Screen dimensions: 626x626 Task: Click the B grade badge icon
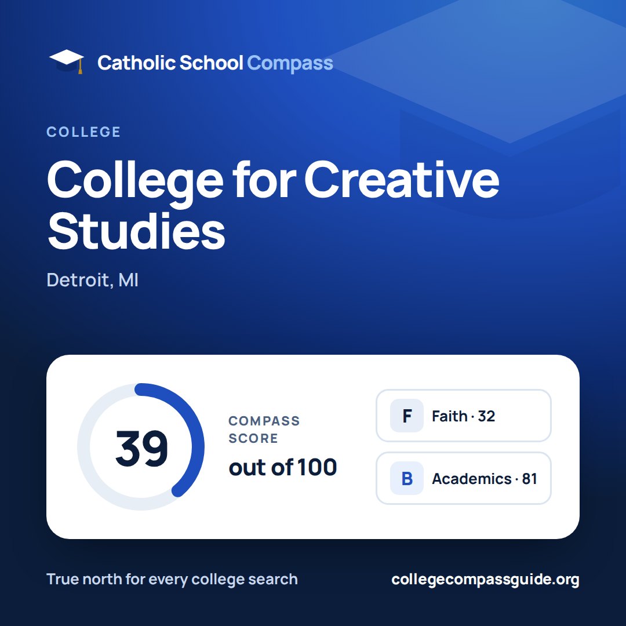click(406, 478)
